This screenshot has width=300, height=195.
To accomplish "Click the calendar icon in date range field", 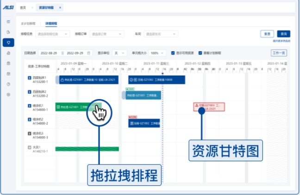I will click(89, 53).
